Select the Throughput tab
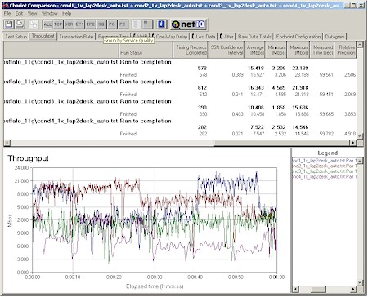This screenshot has width=368, height=297. (43, 36)
